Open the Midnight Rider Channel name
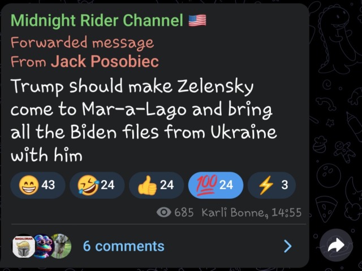Image resolution: width=362 pixels, height=271 pixels. tap(97, 20)
